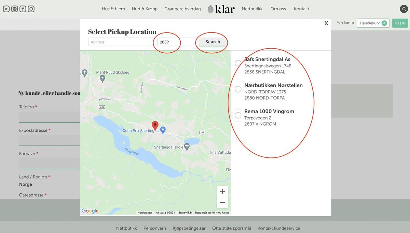
Task: Click the Torpavegen 2 address text
Action: pyautogui.click(x=258, y=118)
